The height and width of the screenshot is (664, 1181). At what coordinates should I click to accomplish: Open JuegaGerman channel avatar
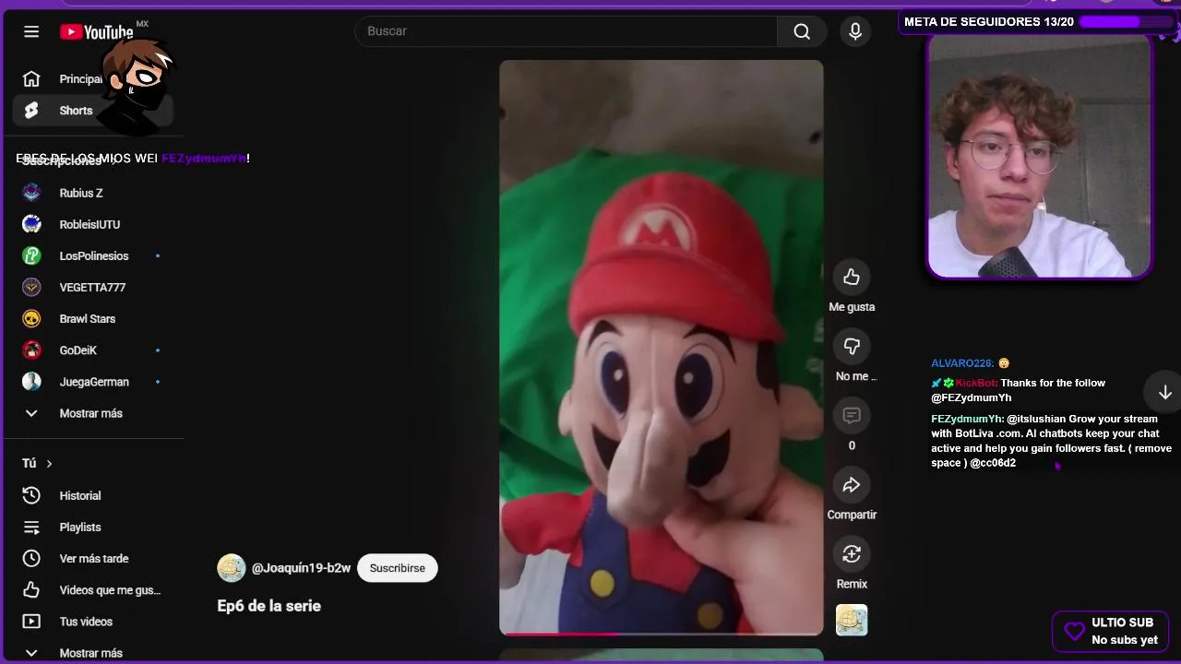(x=31, y=382)
